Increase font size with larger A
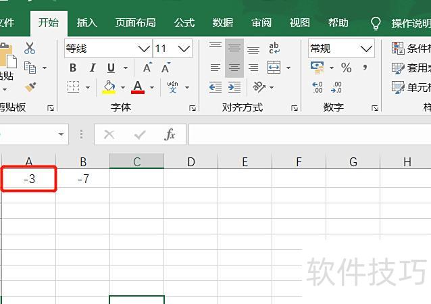 pyautogui.click(x=147, y=68)
